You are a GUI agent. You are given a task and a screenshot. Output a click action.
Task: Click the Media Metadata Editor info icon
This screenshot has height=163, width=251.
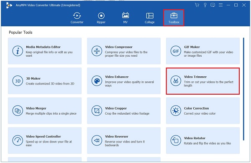coord(18,51)
